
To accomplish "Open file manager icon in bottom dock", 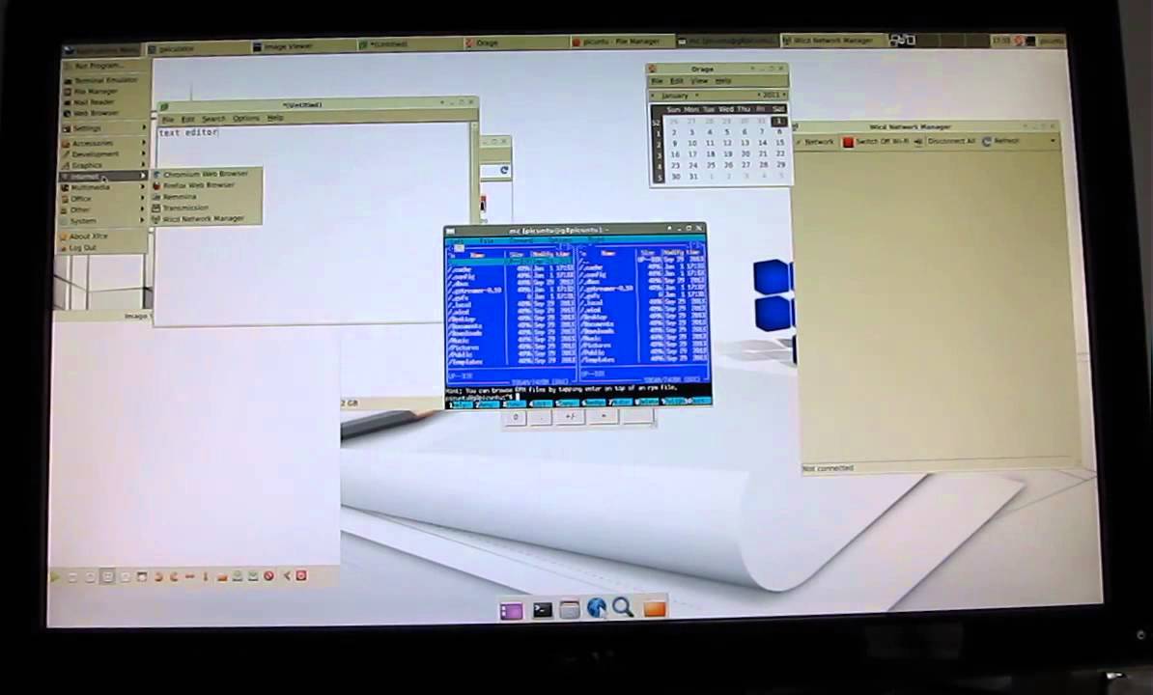I will pyautogui.click(x=570, y=609).
